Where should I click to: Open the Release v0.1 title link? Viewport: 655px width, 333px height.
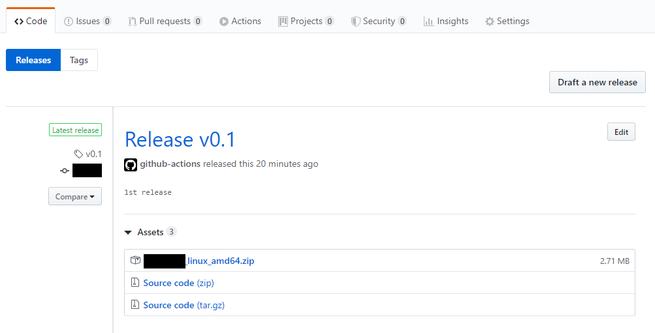[180, 139]
